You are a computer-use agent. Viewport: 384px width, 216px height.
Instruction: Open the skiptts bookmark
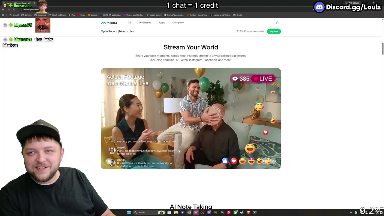point(237,15)
